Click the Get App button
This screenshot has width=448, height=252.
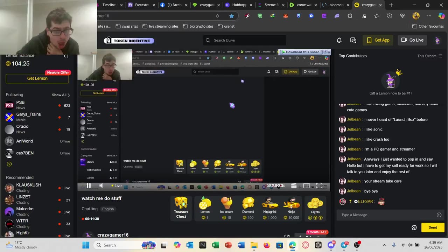378,40
